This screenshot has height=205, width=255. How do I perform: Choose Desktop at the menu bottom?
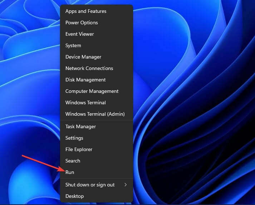tap(74, 196)
